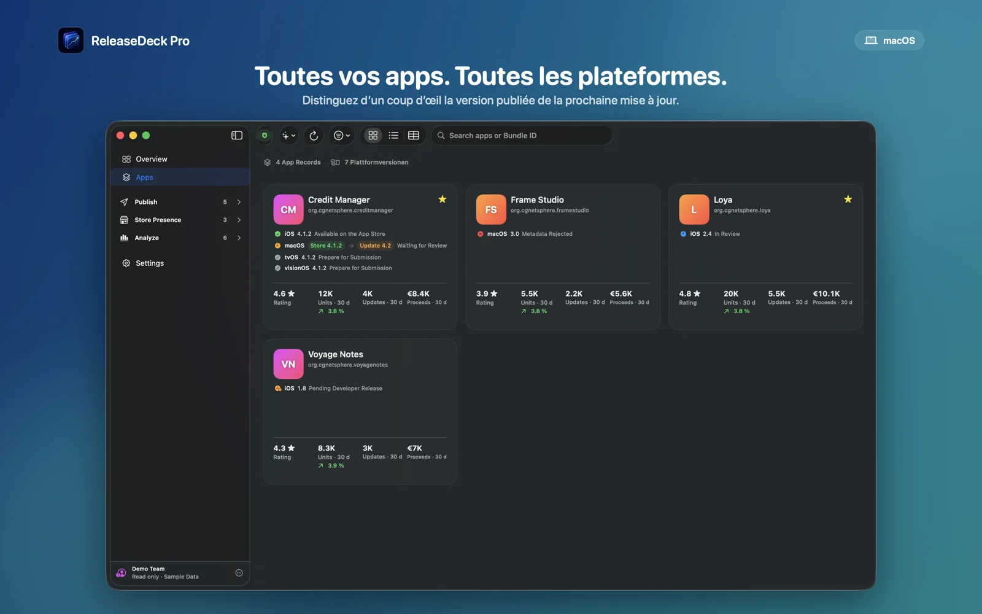Open the Credit Manager CM app icon
982x614 pixels.
(x=288, y=209)
